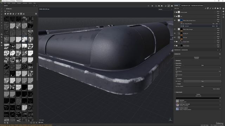Add a folder in Layers panel
This screenshot has width=225, height=126.
click(x=218, y=8)
